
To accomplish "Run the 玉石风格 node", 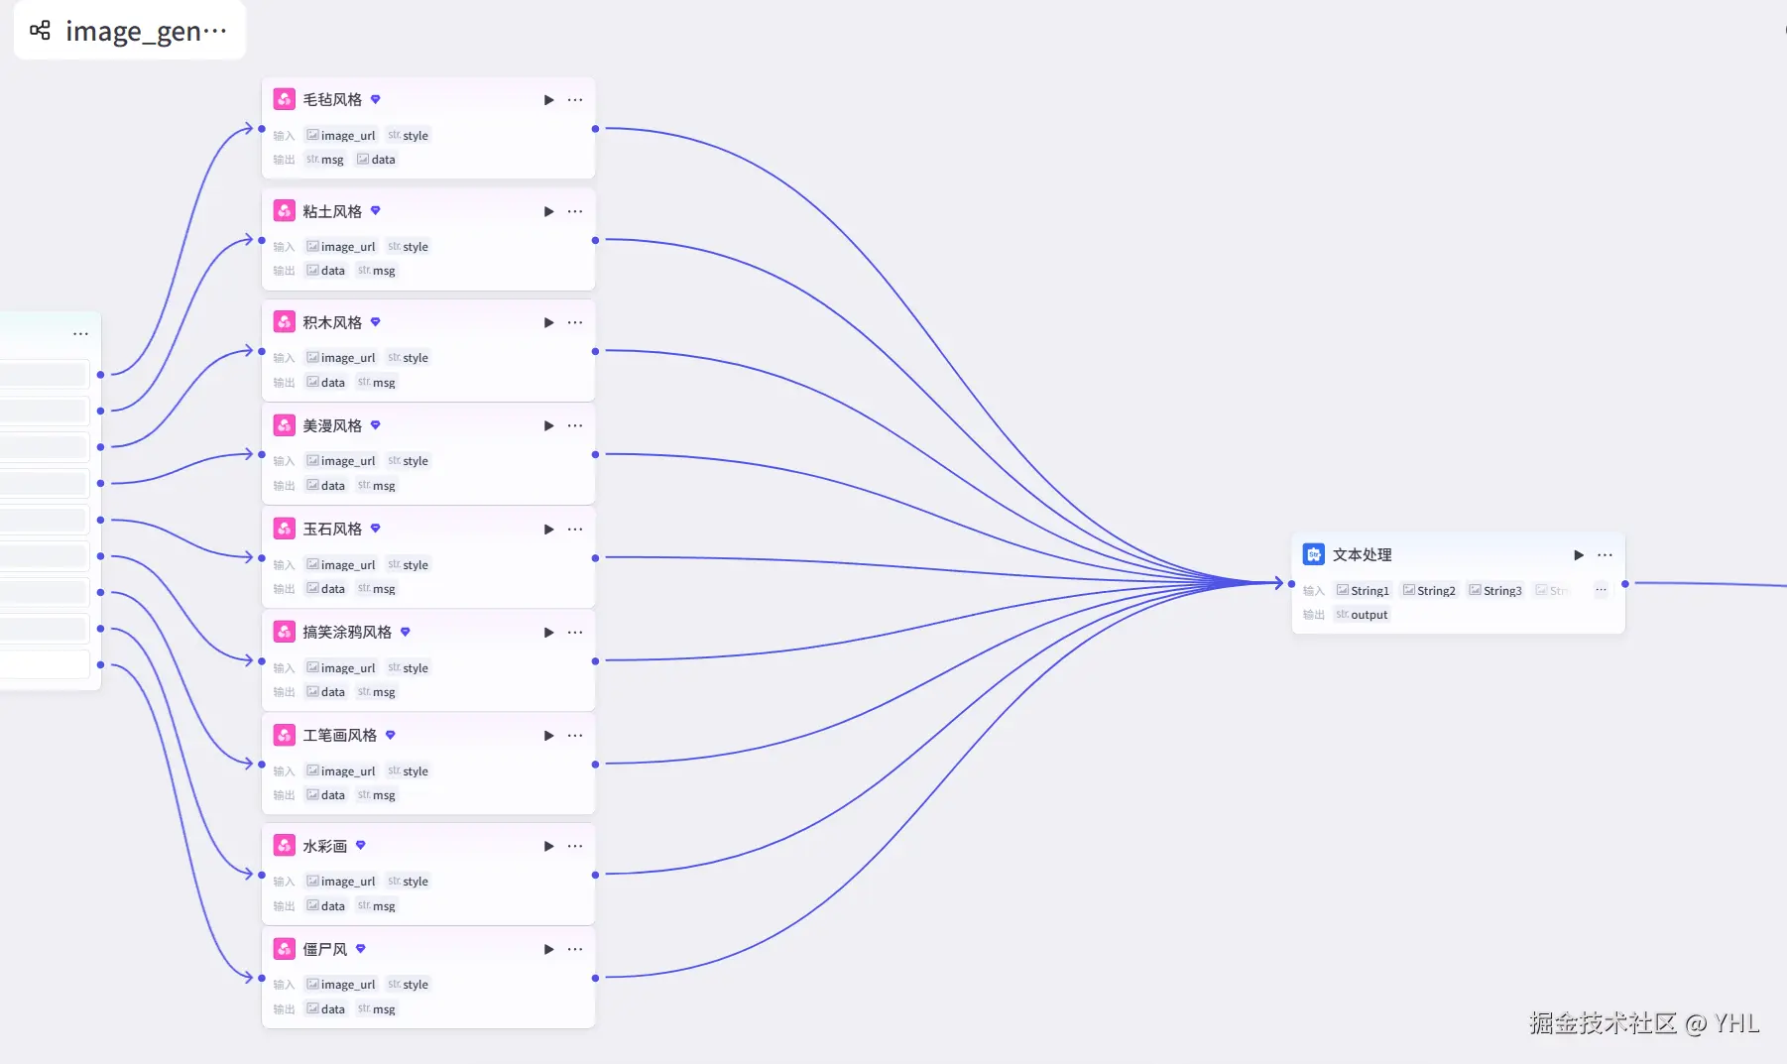I will (x=548, y=530).
